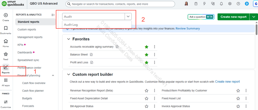Favorite Bill Approval Status report

[146, 106]
